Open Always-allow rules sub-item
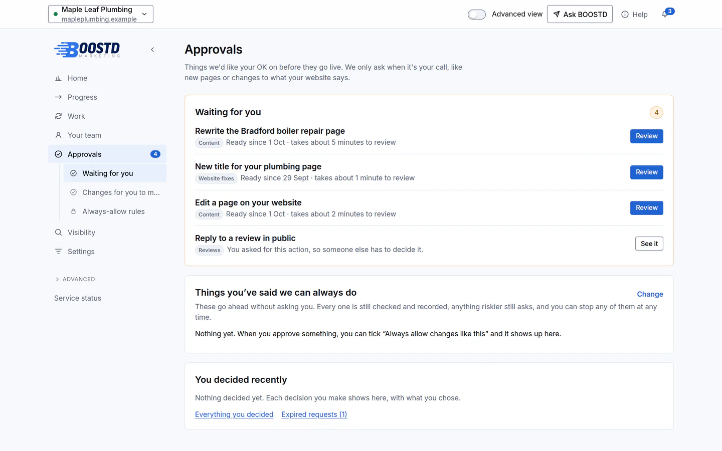722x451 pixels. click(x=115, y=211)
